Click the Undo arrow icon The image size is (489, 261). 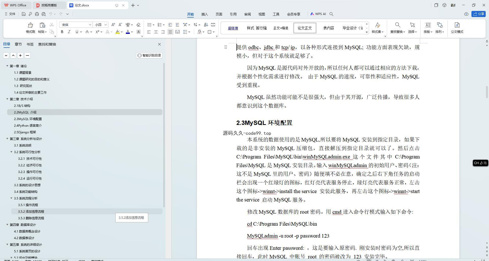(x=51, y=14)
